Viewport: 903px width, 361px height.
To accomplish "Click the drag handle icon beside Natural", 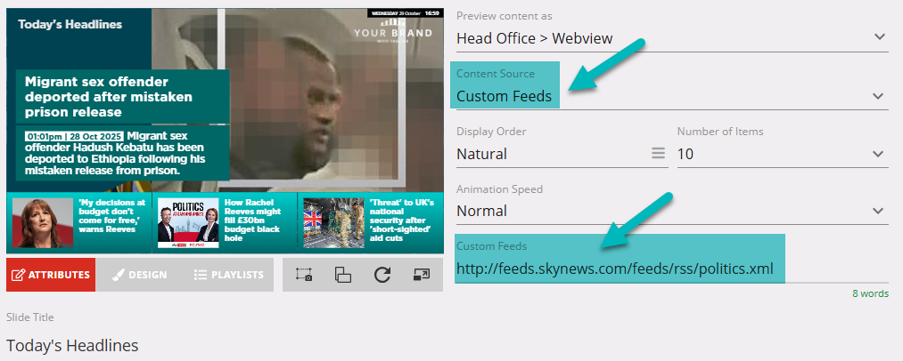I will pos(658,154).
